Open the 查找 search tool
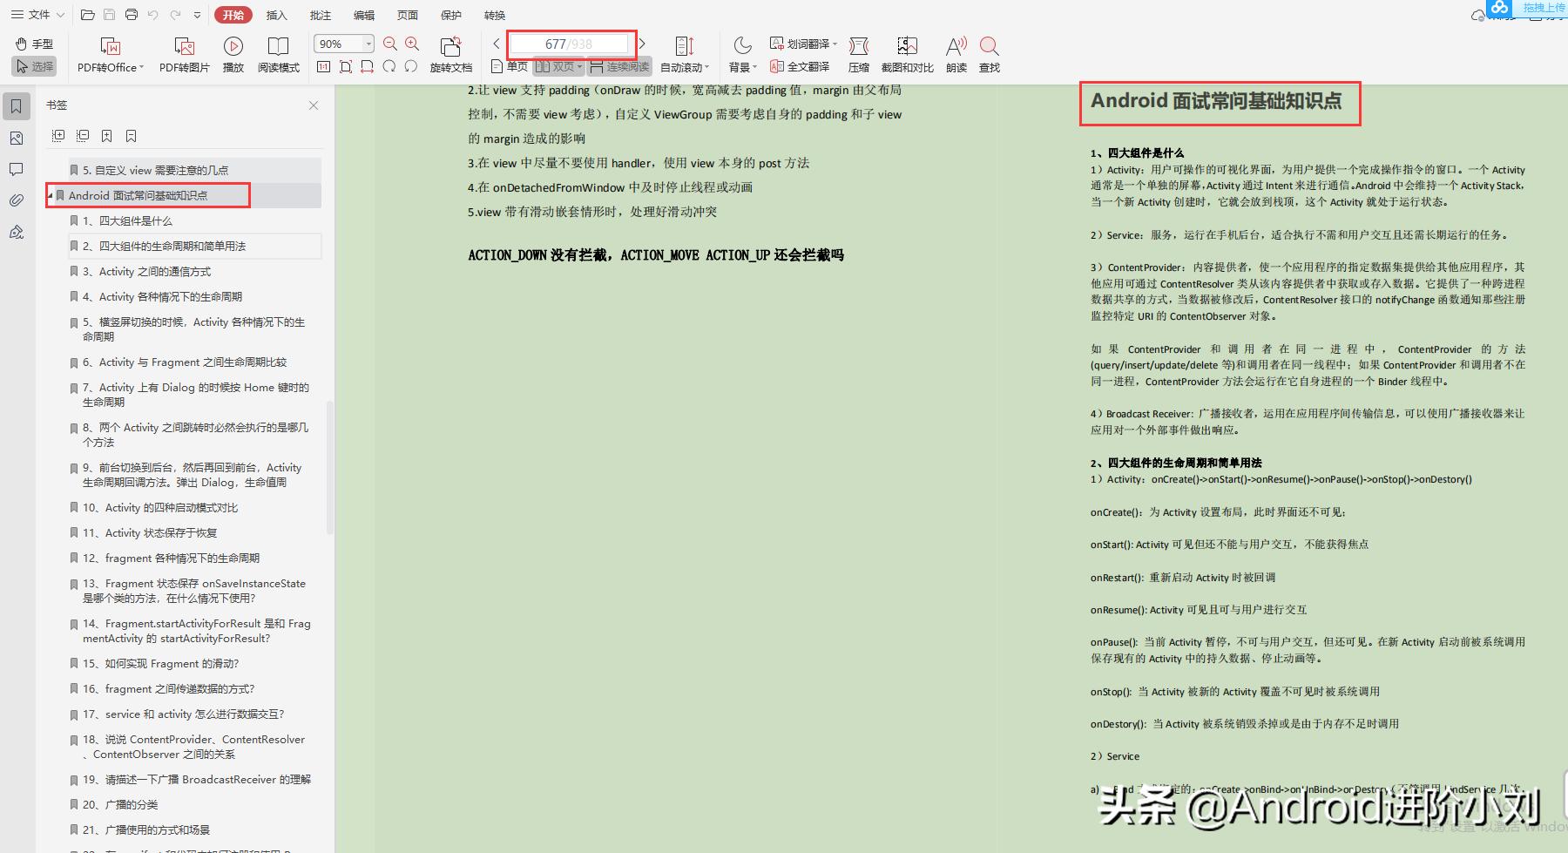Image resolution: width=1568 pixels, height=853 pixels. pyautogui.click(x=990, y=54)
